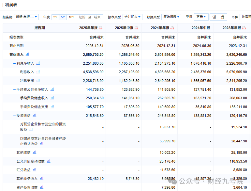The width and height of the screenshot is (251, 191).
Task: Click the 2,650,702.20 revenue cell
Action: 93,55
